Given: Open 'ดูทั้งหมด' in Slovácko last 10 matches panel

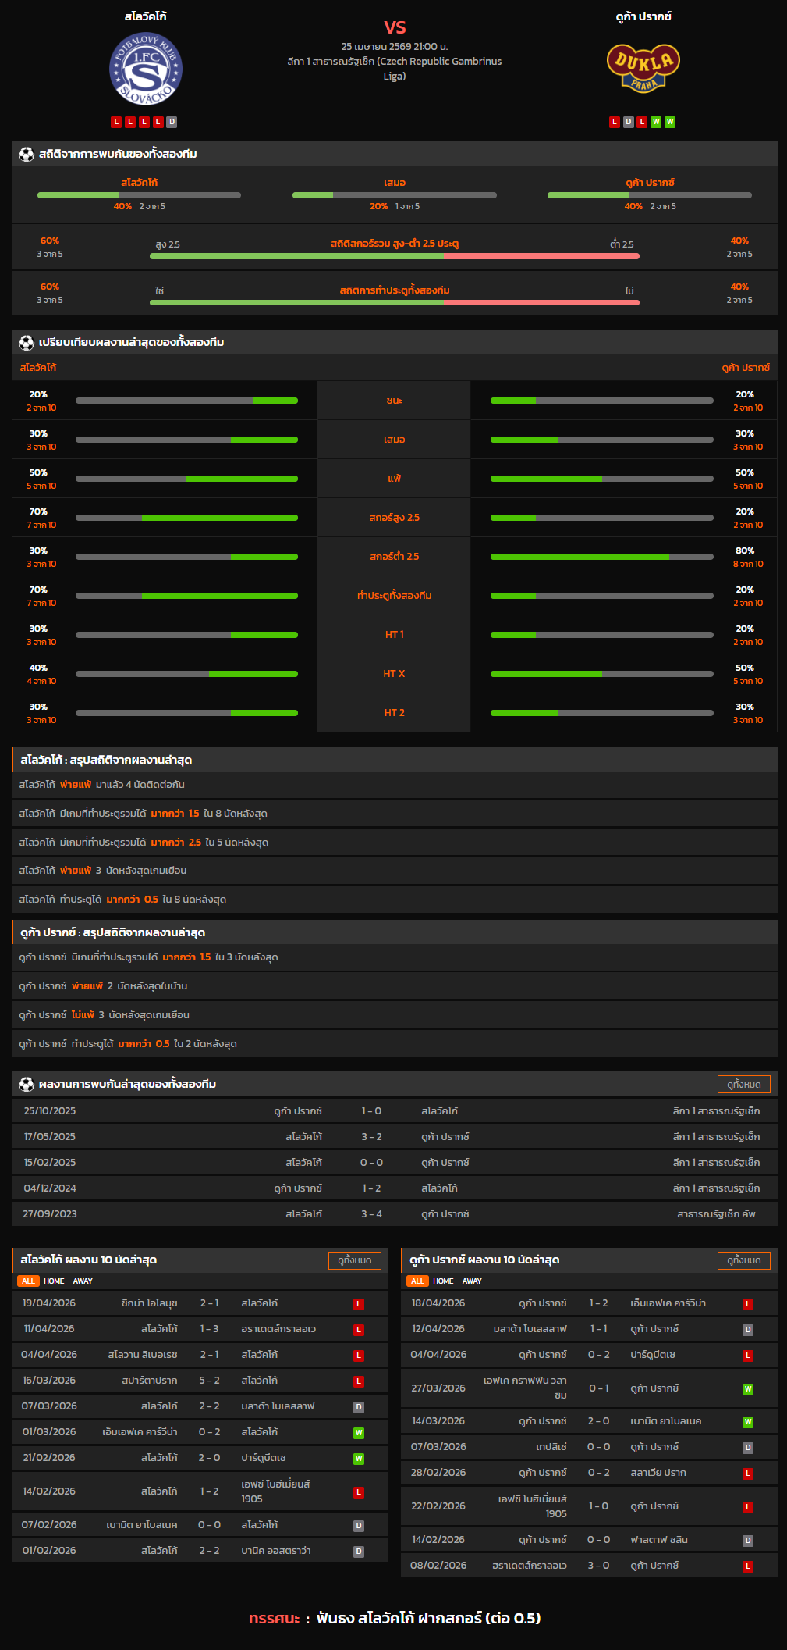Looking at the screenshot, I should [x=354, y=1260].
